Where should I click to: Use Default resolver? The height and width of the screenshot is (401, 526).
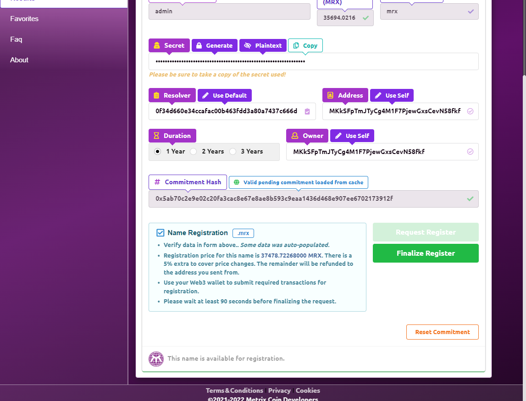coord(225,96)
